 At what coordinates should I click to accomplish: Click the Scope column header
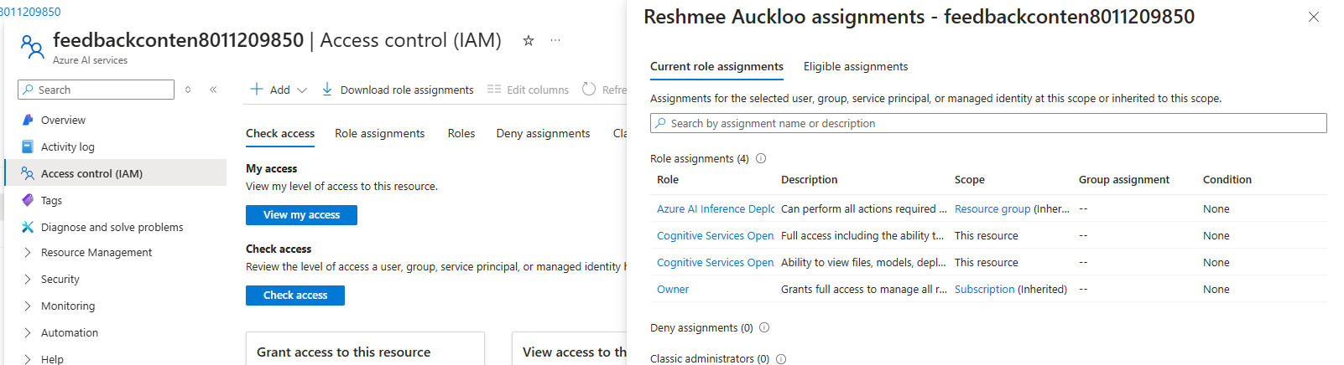click(969, 179)
